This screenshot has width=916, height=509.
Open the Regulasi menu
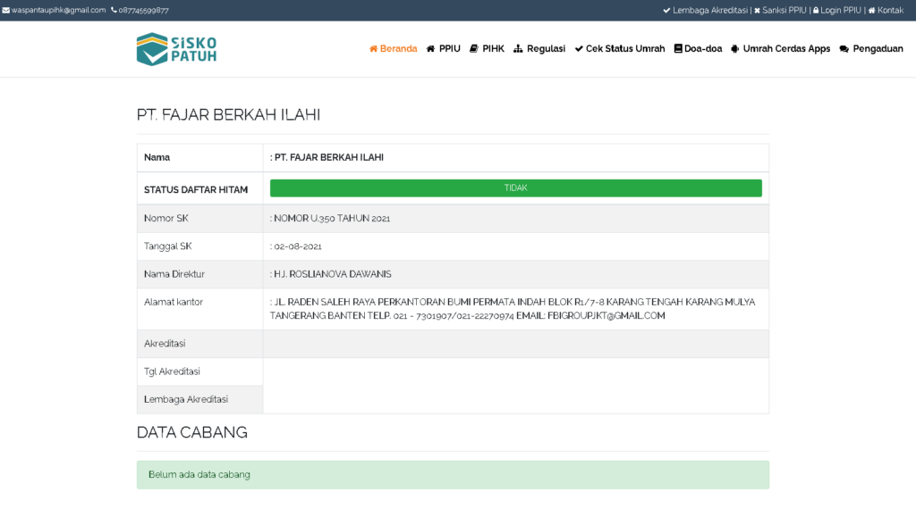pos(546,49)
